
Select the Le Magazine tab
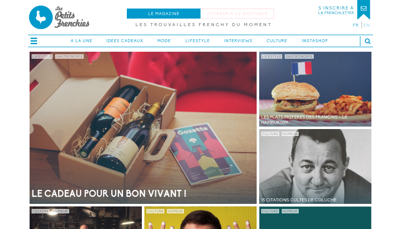tap(163, 14)
